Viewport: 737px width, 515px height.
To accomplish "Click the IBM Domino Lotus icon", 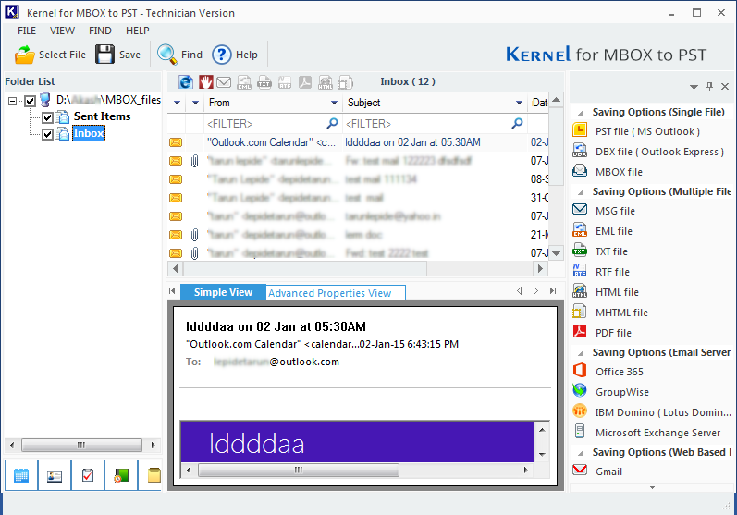I will coord(580,411).
